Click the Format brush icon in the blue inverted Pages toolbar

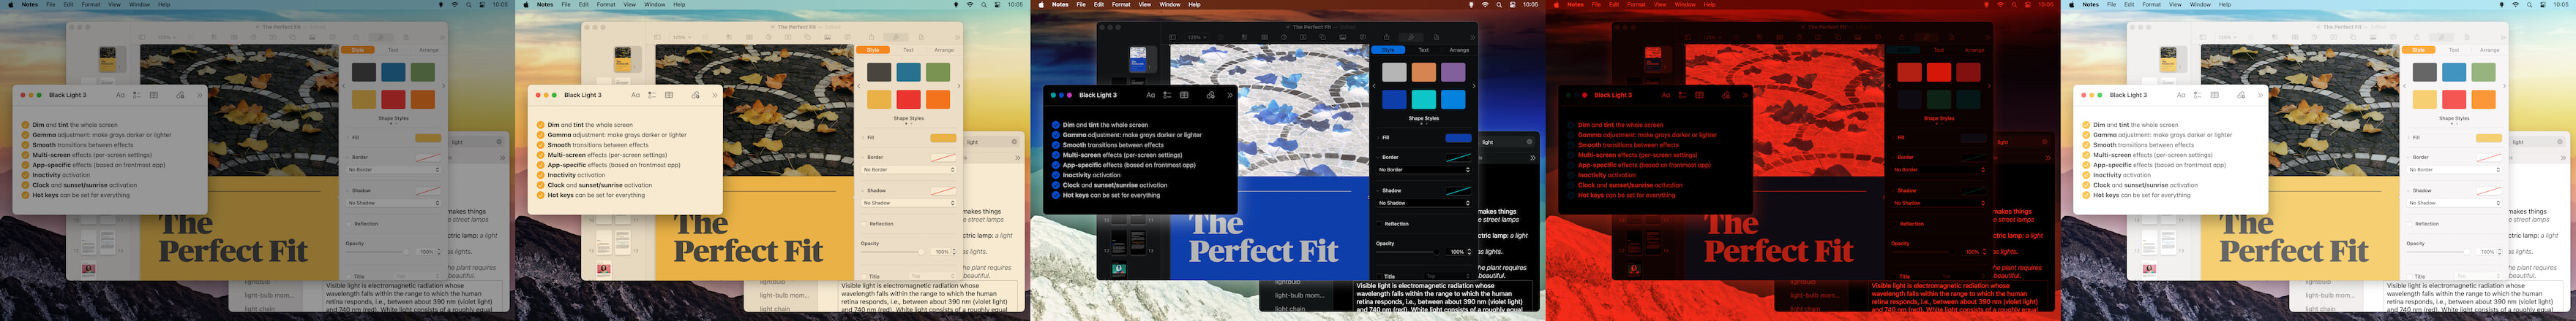click(x=1411, y=37)
